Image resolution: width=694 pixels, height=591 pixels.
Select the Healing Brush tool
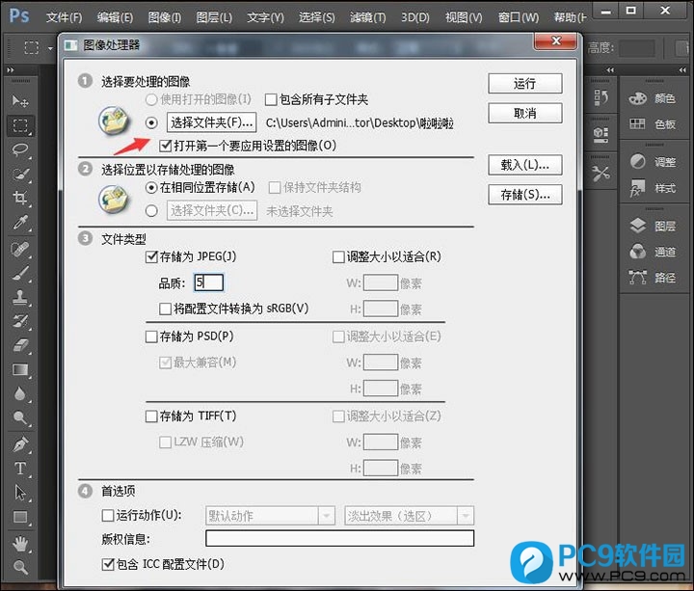coord(20,250)
